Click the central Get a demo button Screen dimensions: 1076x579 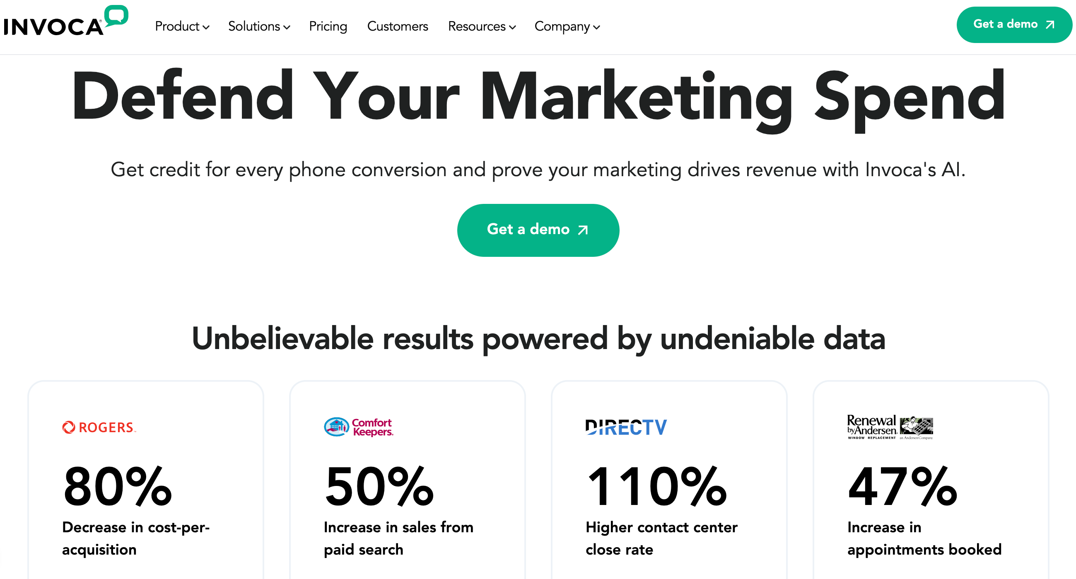(x=538, y=230)
